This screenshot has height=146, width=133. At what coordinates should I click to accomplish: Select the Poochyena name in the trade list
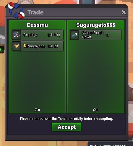35,46
